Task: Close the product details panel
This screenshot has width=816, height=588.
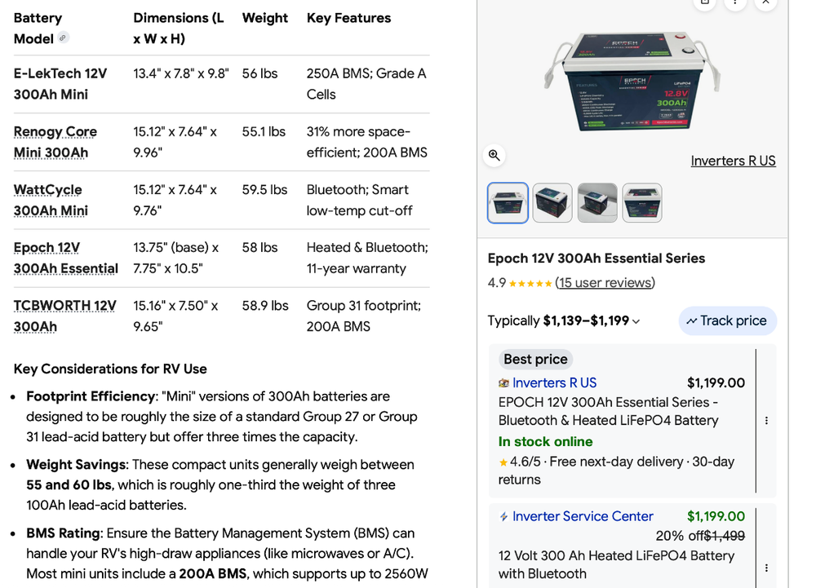Action: coord(765,2)
